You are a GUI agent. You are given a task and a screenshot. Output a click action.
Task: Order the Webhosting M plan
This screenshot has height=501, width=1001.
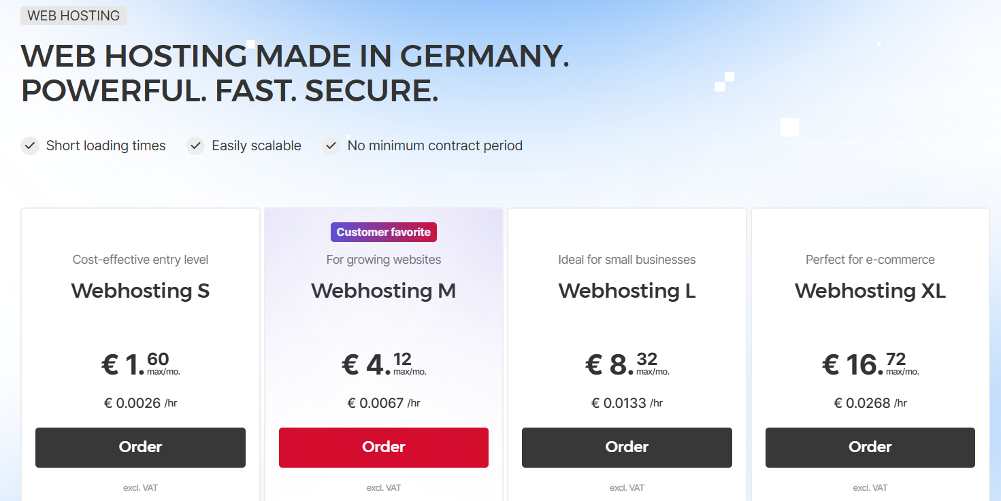(x=384, y=447)
